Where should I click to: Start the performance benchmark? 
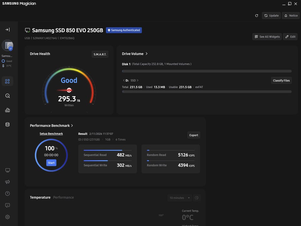(x=51, y=163)
